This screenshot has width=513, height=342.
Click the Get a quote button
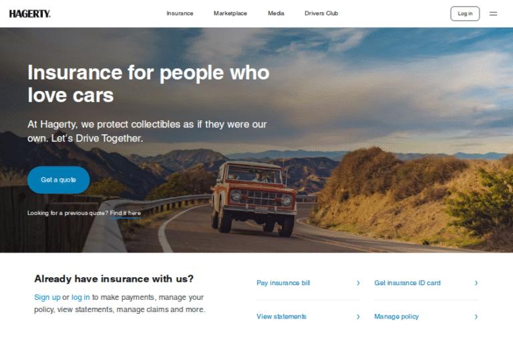58,180
